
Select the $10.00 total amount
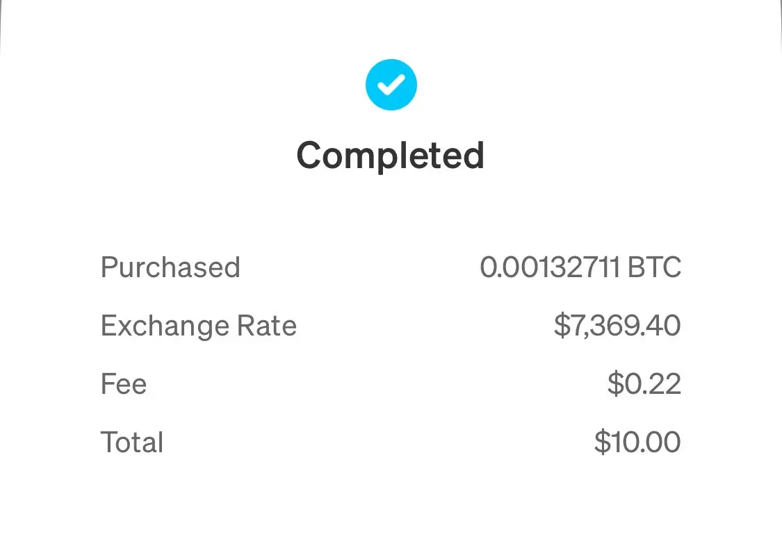(x=637, y=442)
